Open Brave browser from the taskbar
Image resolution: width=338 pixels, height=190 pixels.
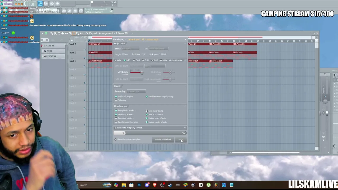tap(154, 185)
